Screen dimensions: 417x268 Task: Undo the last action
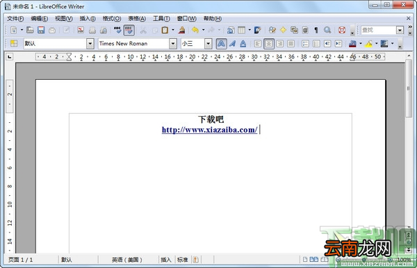(x=195, y=30)
